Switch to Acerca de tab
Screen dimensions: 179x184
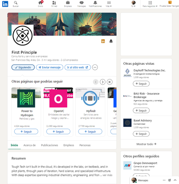[x=29, y=145]
